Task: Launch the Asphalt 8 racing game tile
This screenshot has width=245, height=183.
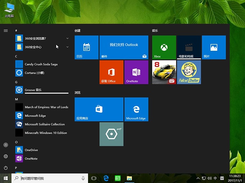Action: point(164,72)
